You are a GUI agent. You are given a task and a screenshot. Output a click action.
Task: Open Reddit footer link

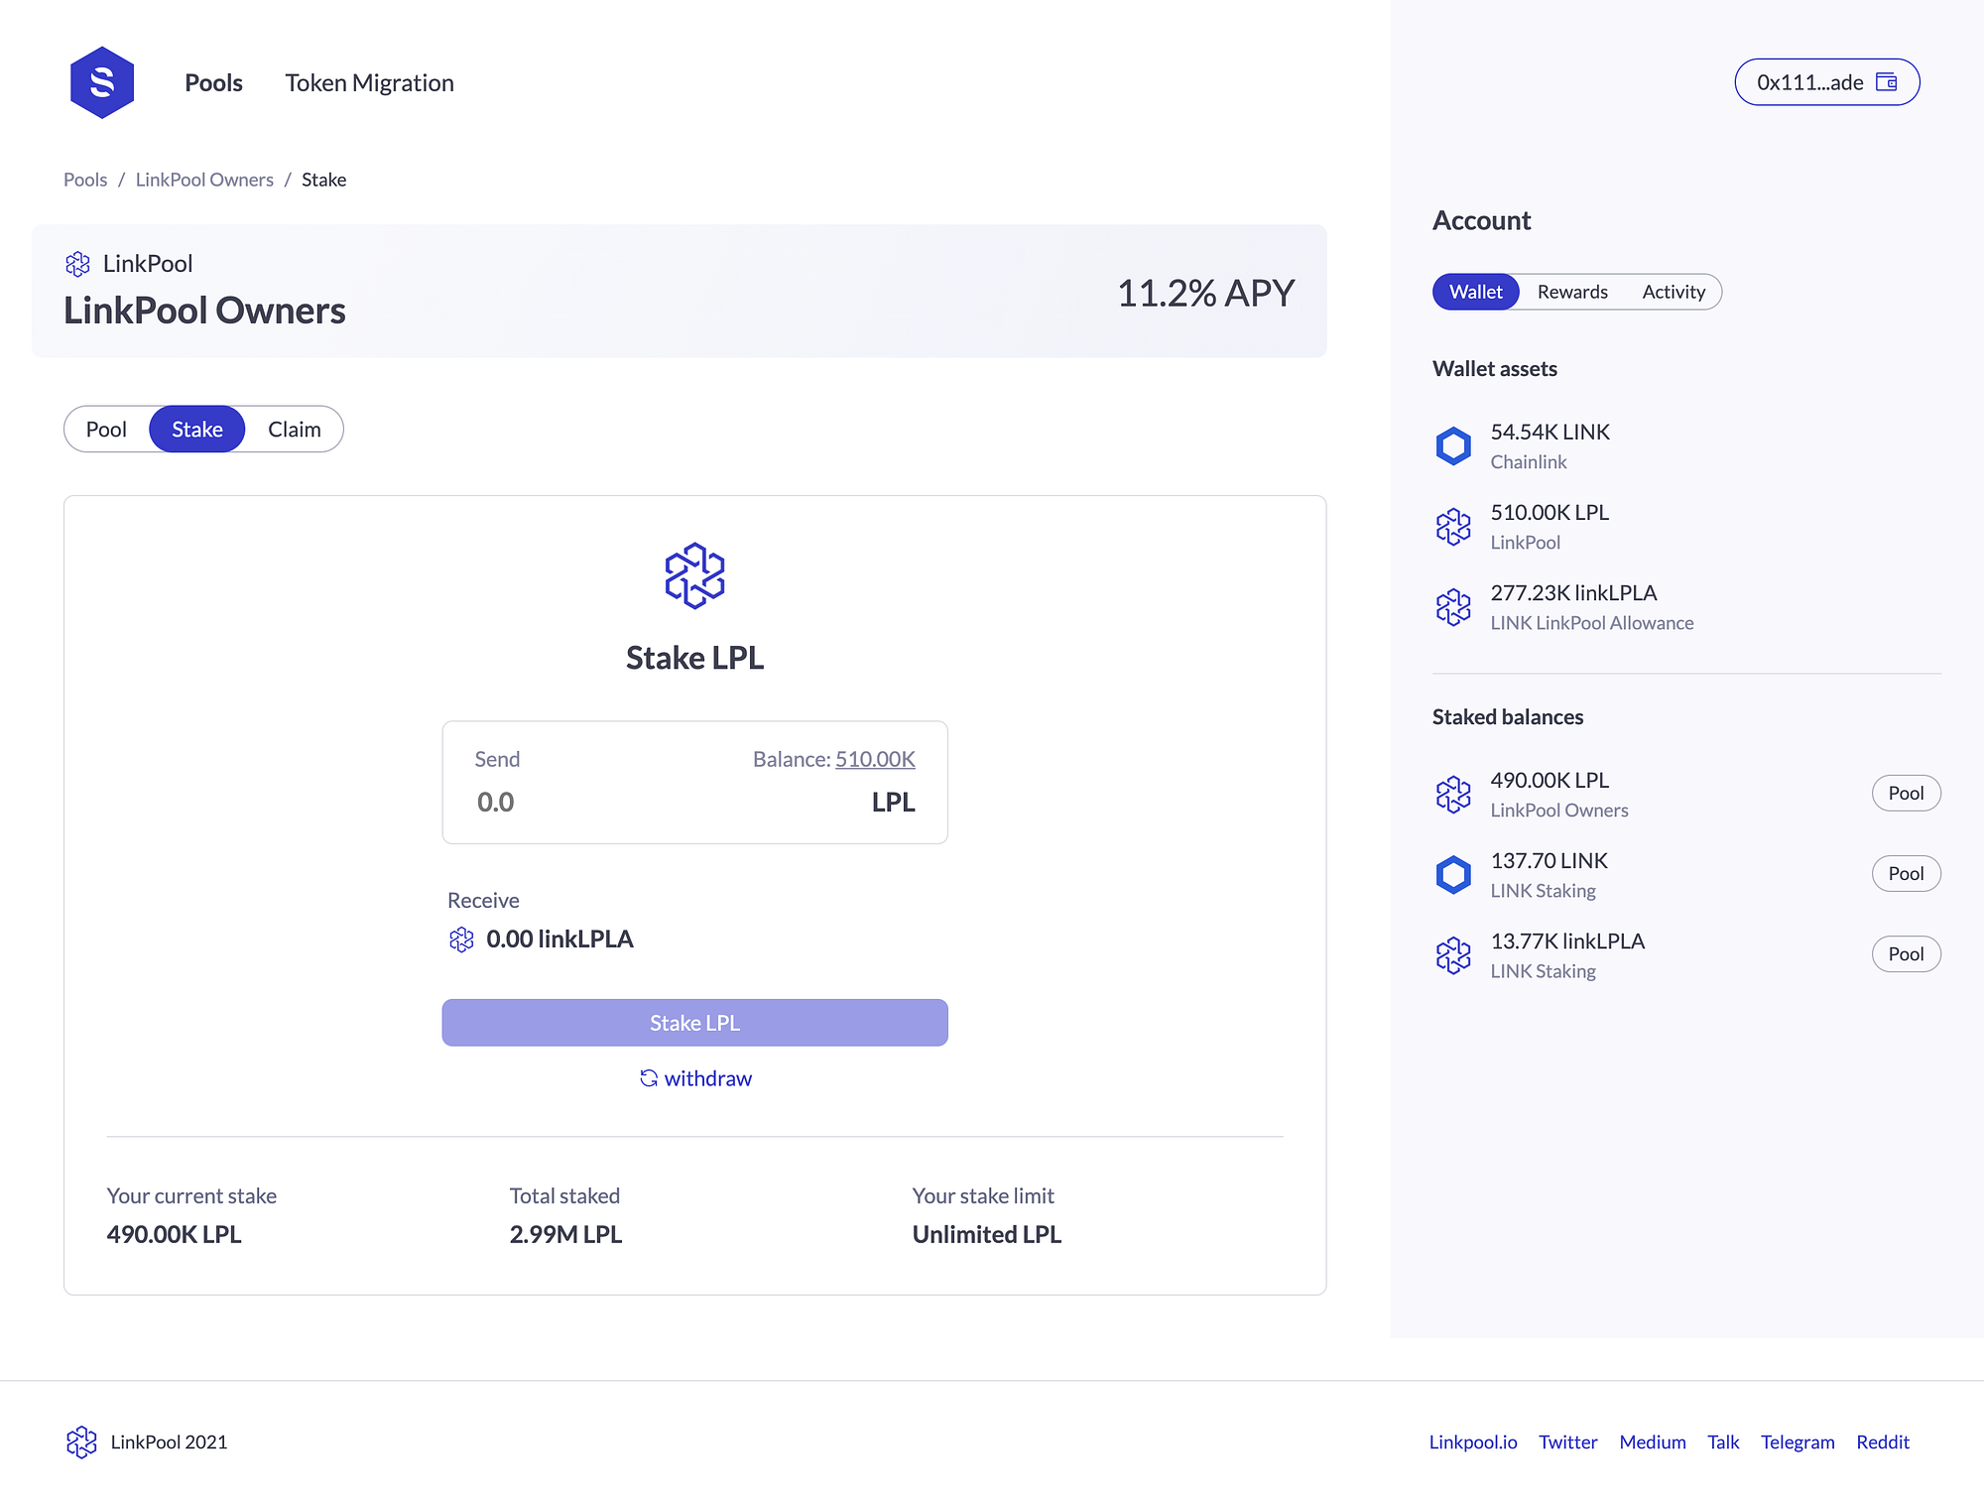click(1883, 1442)
